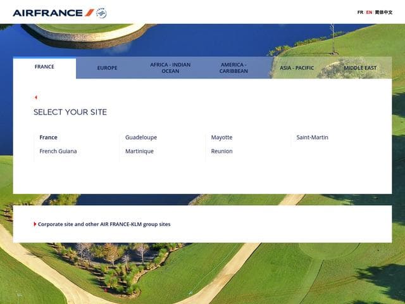This screenshot has height=304, width=405.
Task: Open the Middle East tab
Action: pyautogui.click(x=360, y=68)
